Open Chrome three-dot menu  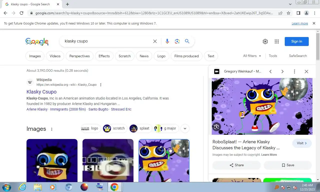tap(314, 13)
